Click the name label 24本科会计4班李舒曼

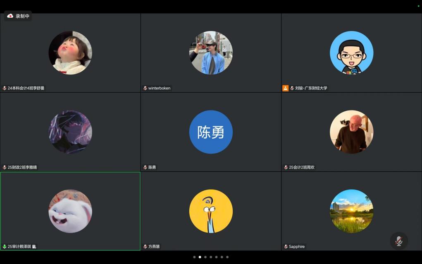coord(26,88)
